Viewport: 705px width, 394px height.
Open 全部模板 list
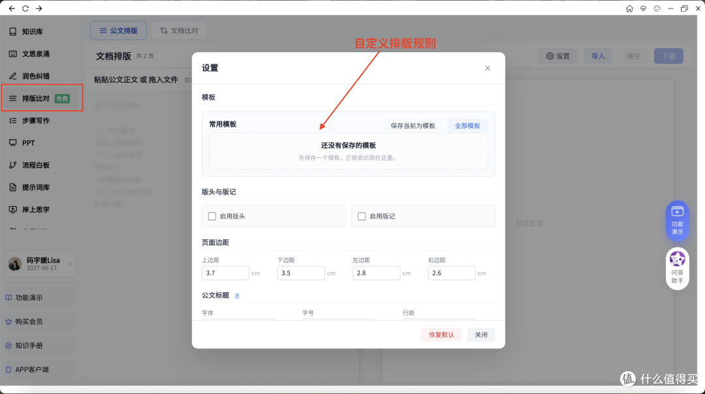click(467, 126)
